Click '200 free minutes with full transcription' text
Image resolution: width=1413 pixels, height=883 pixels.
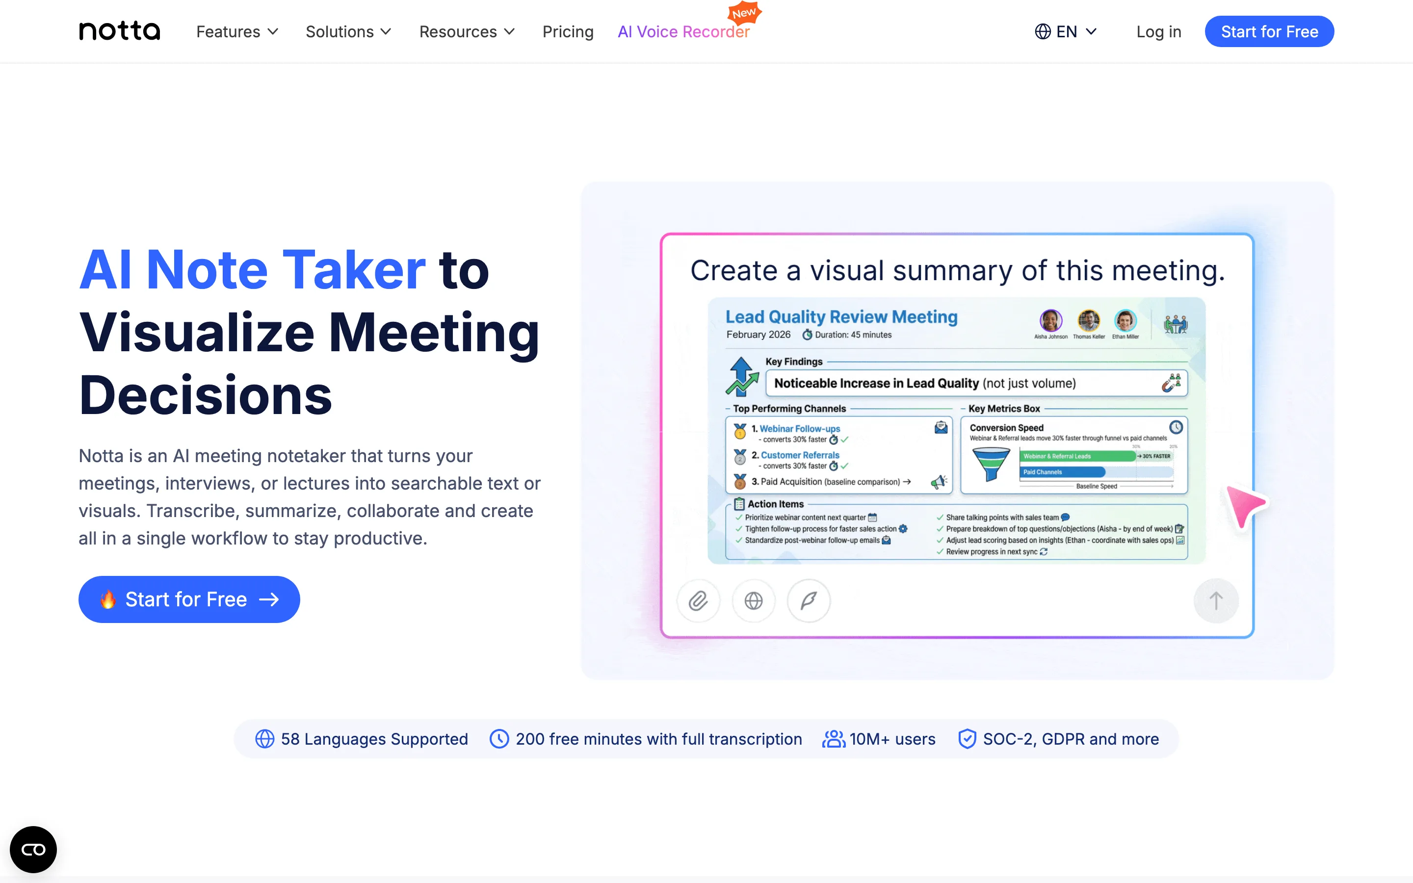click(658, 739)
